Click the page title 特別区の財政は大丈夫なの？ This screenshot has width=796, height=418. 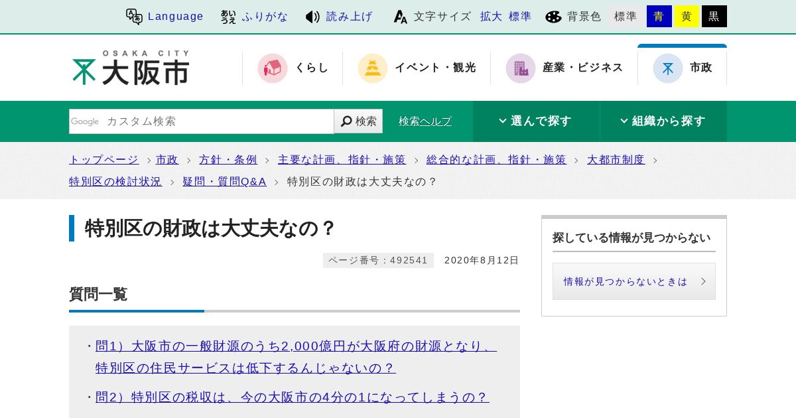211,228
